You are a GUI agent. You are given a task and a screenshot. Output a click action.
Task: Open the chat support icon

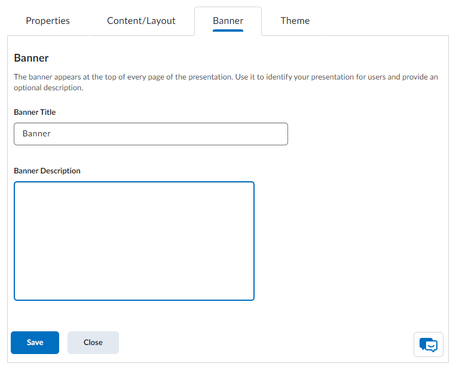(x=428, y=344)
